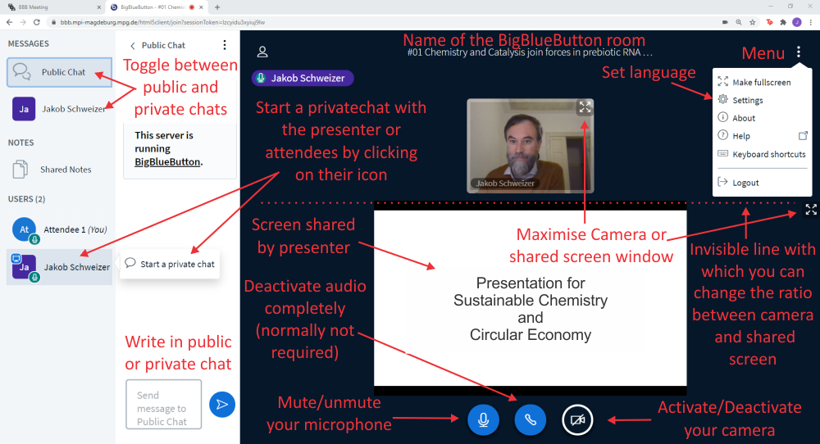Open the Chrome three-dot menu

(811, 22)
